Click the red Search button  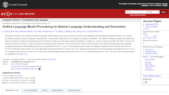163,12
